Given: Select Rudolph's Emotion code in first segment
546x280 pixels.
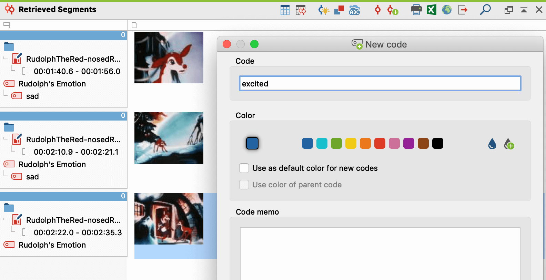Looking at the screenshot, I should pos(52,84).
